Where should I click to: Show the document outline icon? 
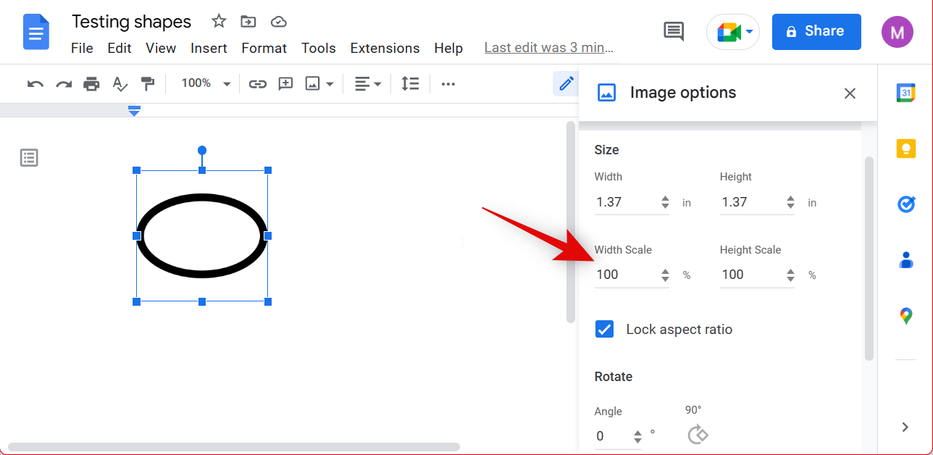point(29,158)
